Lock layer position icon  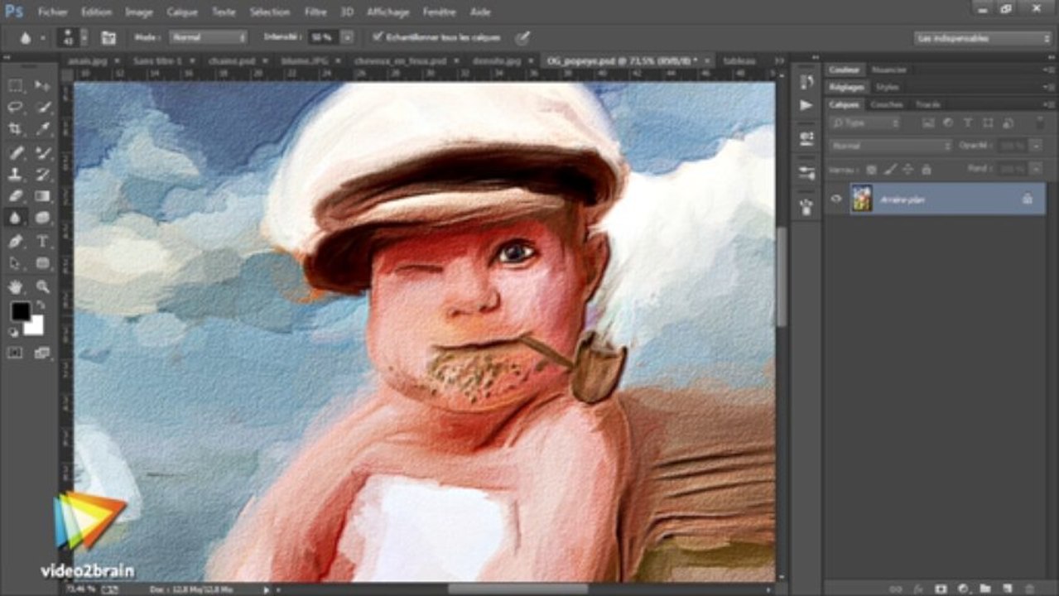(x=908, y=169)
